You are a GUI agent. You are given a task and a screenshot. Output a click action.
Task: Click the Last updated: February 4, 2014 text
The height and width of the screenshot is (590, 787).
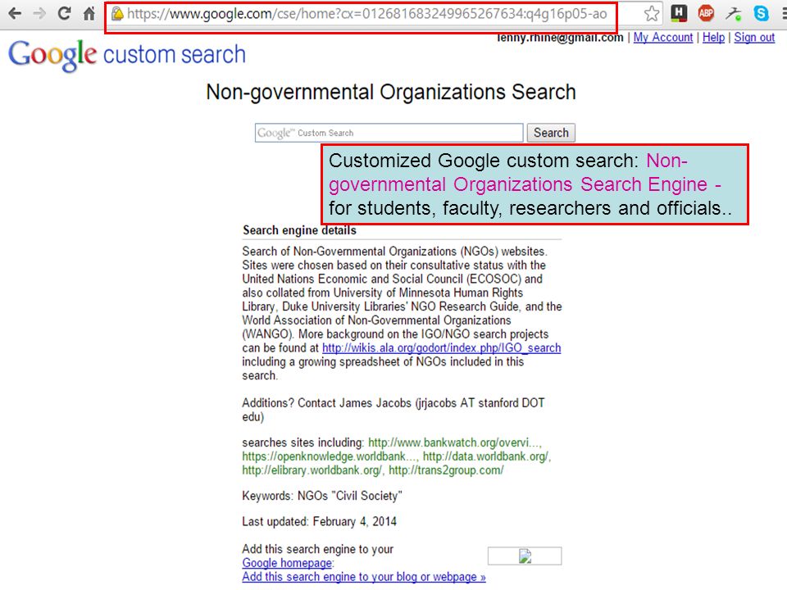[x=319, y=522]
